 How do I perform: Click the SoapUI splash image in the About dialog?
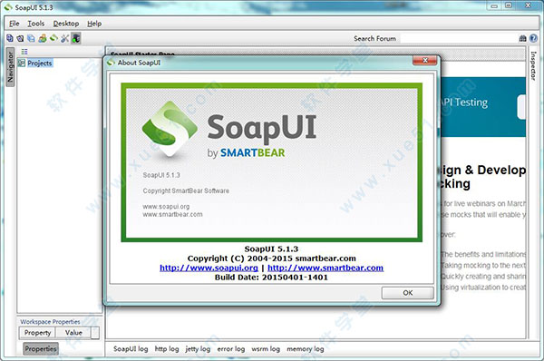pos(272,162)
